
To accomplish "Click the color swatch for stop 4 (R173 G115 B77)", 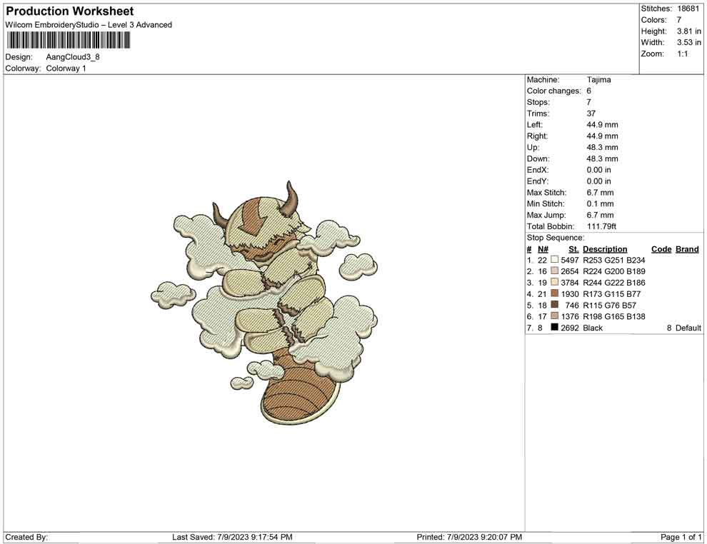I will [x=555, y=293].
